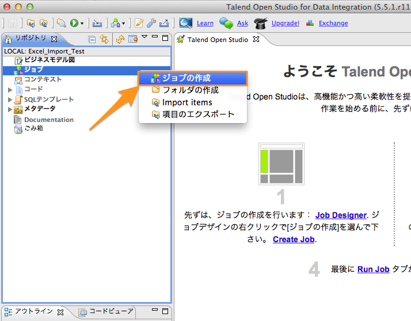
Task: Choose フォルダの作成 from context menu
Action: point(193,90)
